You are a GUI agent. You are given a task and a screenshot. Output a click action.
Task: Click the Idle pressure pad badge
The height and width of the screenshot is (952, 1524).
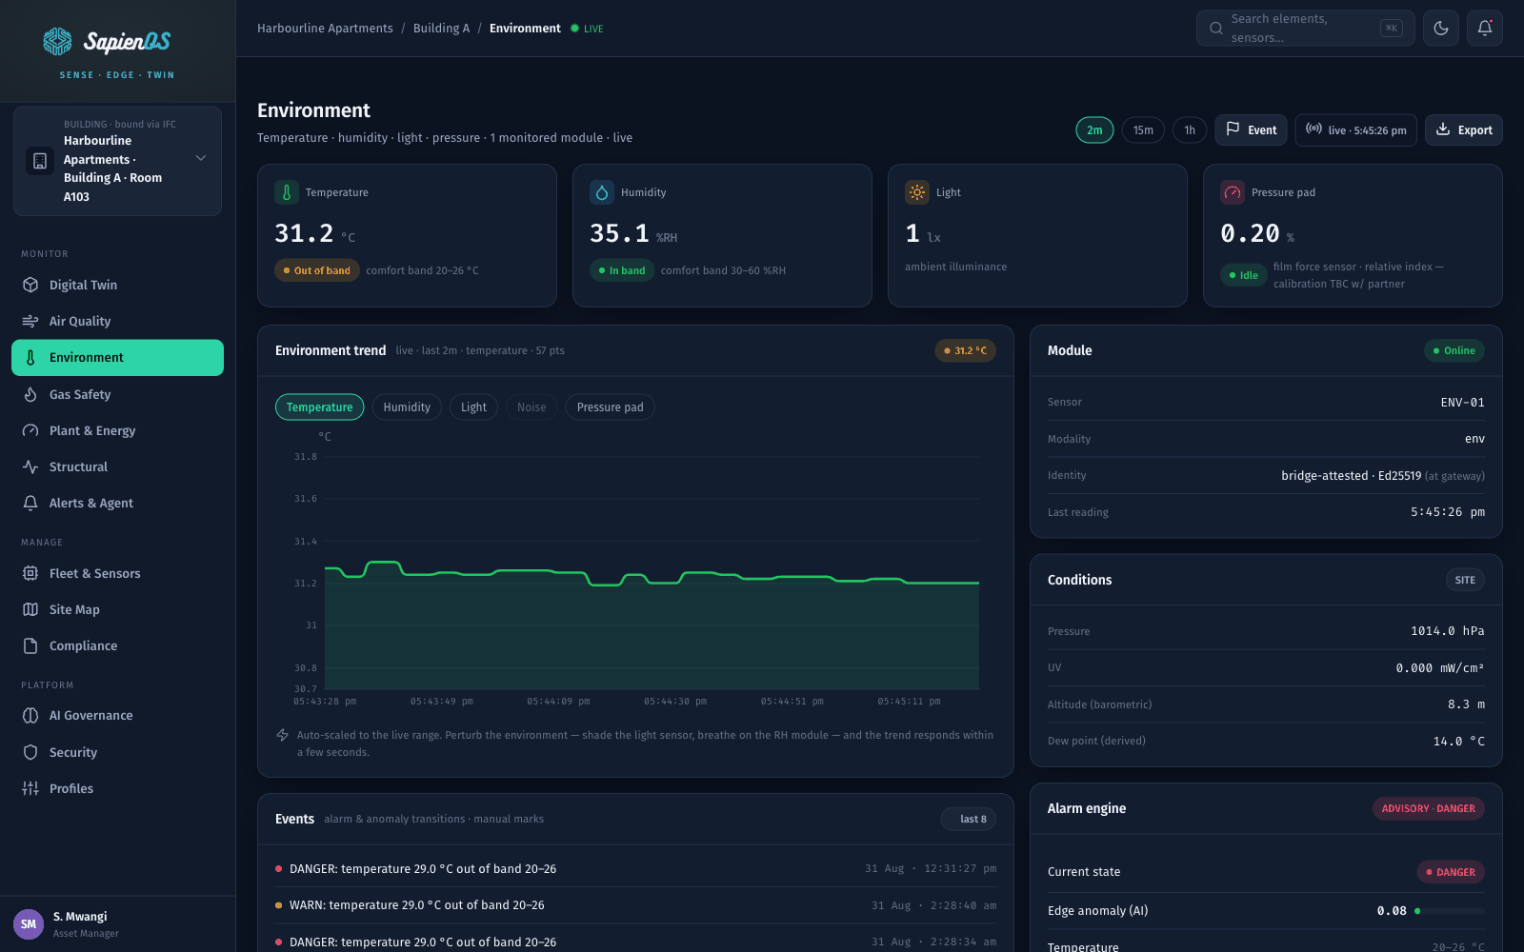click(x=1244, y=275)
